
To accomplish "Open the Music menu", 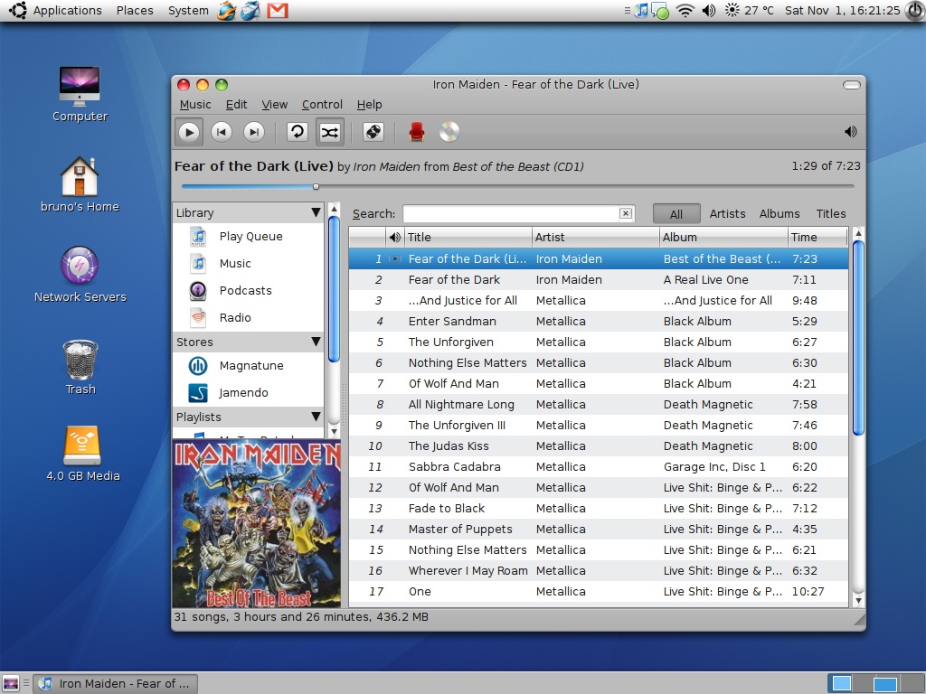I will [x=195, y=105].
